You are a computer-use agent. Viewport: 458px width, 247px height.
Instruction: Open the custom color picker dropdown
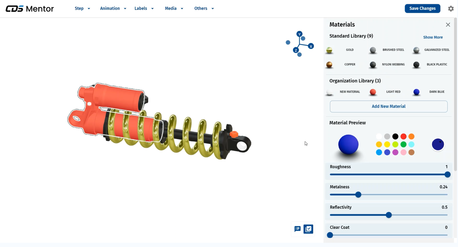pos(438,144)
